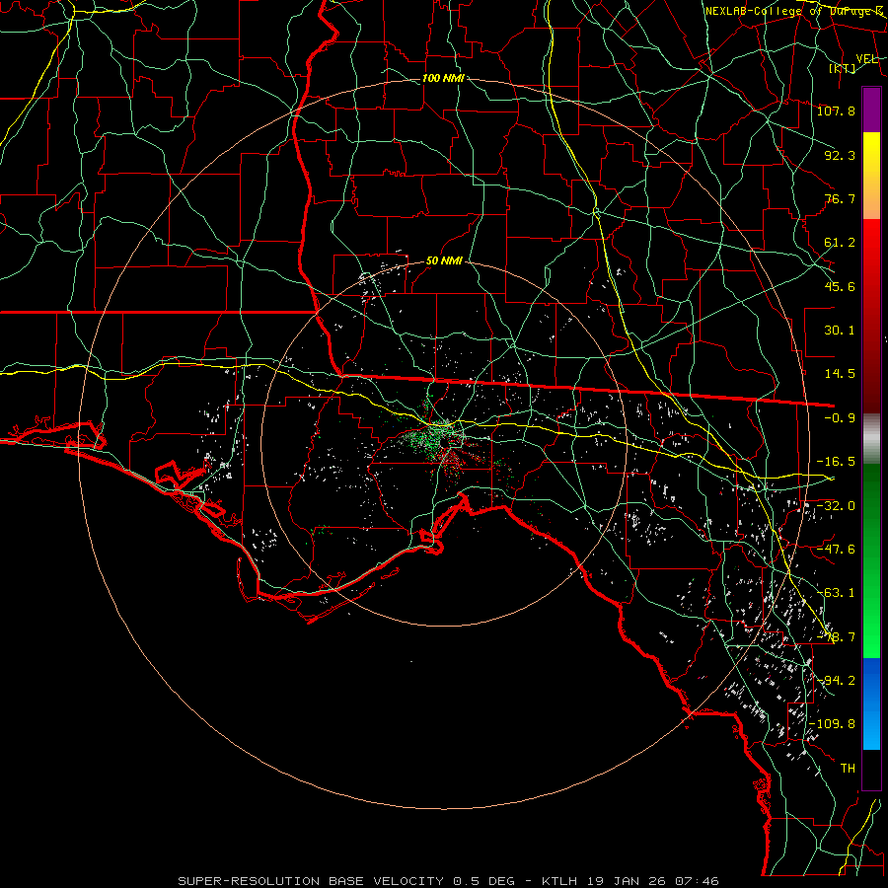Pick the green segment of the velocity bar

871,560
